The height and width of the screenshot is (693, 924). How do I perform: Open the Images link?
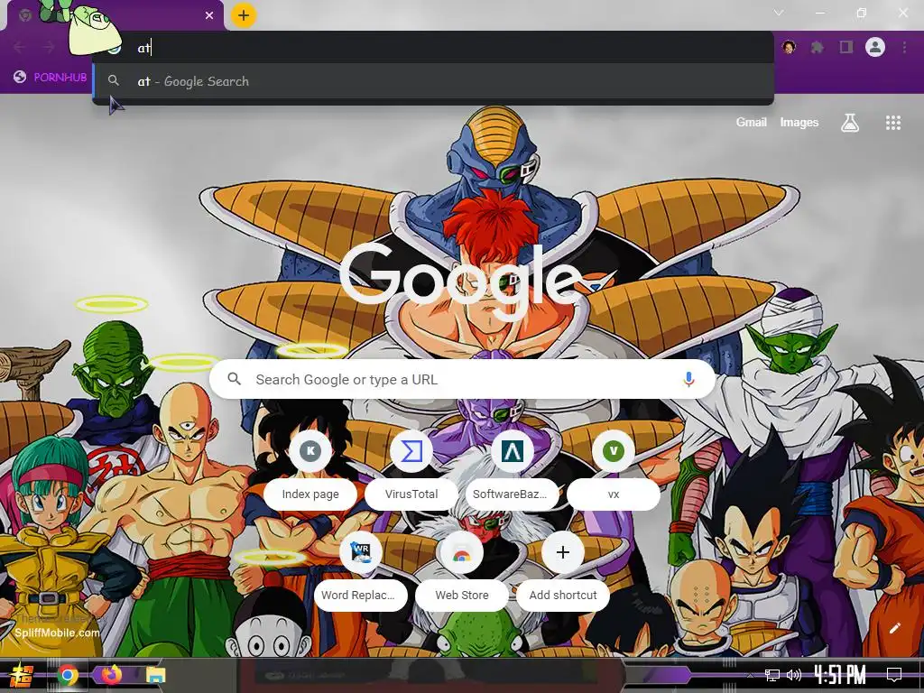click(799, 123)
